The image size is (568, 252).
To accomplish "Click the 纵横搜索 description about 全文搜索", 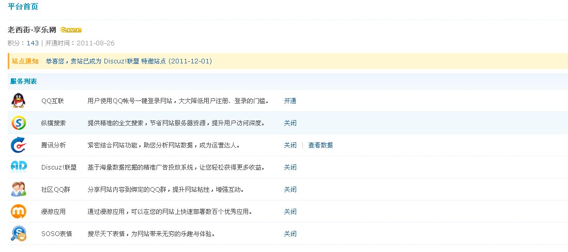I will (x=176, y=123).
